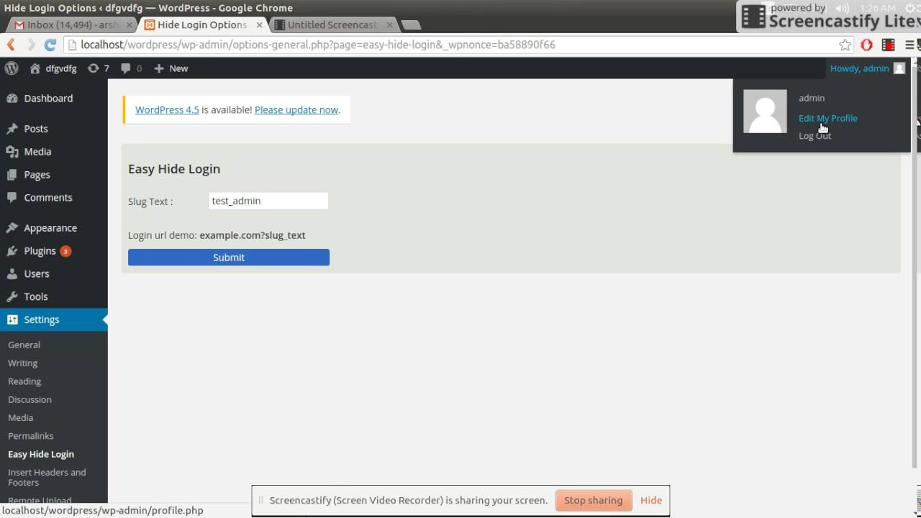Open Discussion settings submenu item

tap(30, 399)
